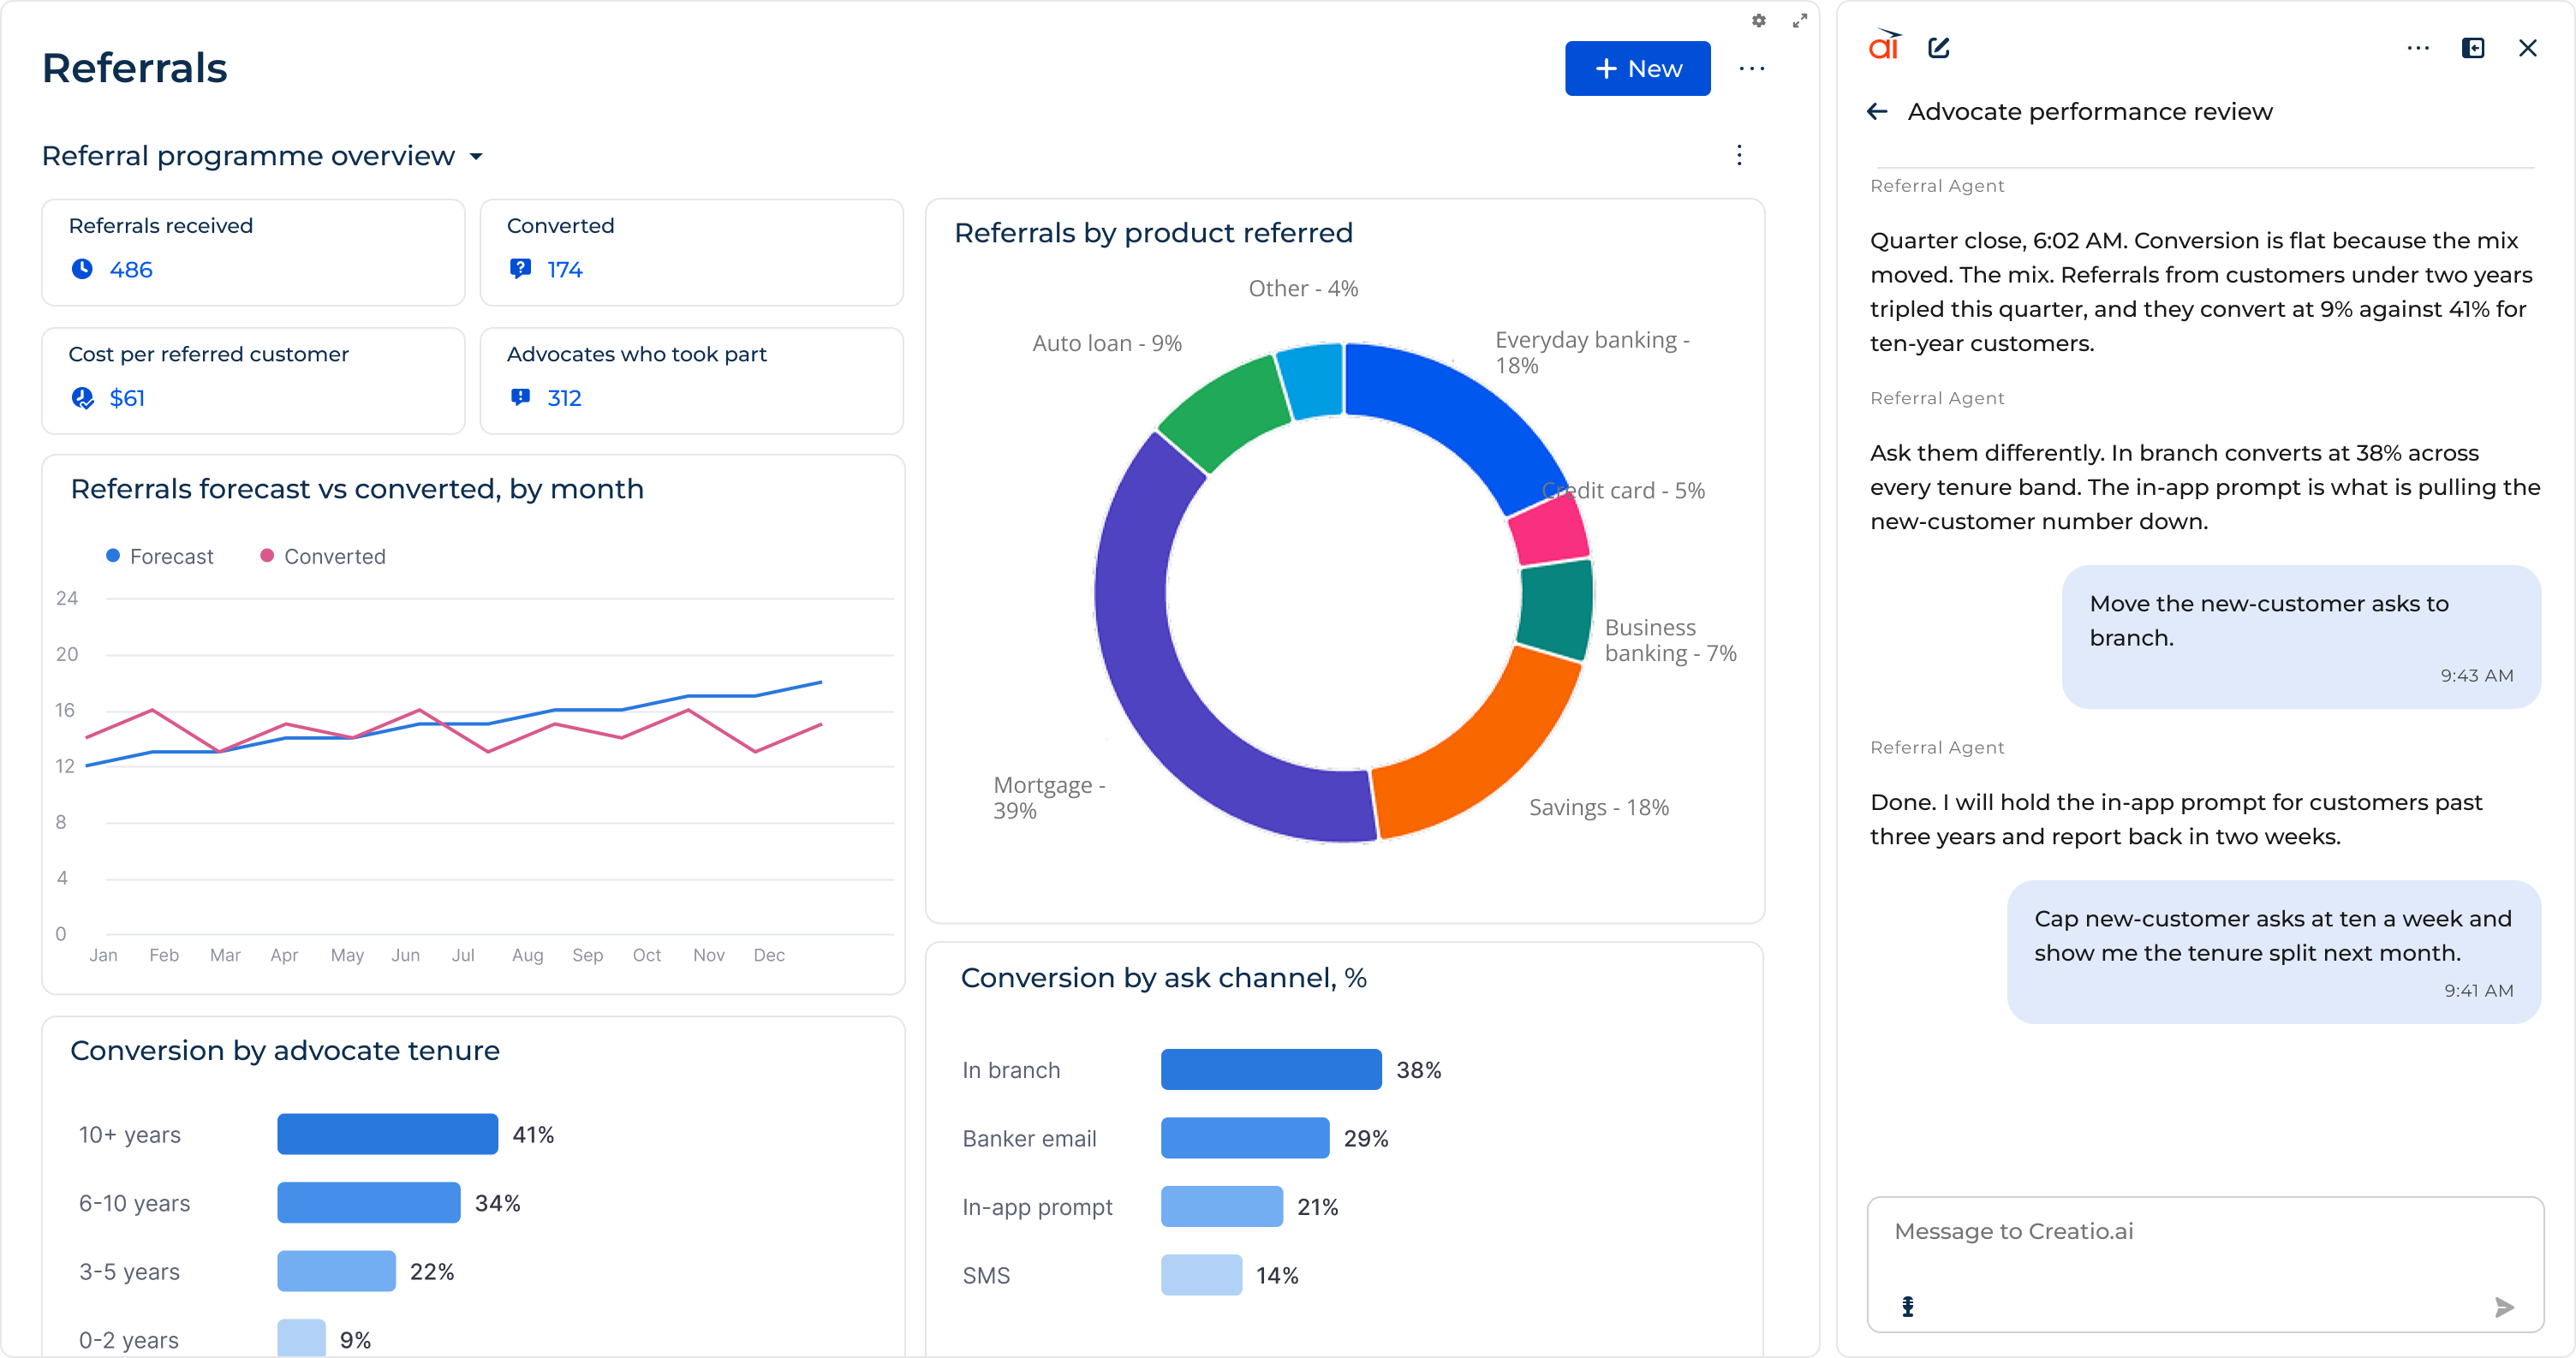Click the New button
This screenshot has height=1358, width=2576.
pyautogui.click(x=1637, y=68)
